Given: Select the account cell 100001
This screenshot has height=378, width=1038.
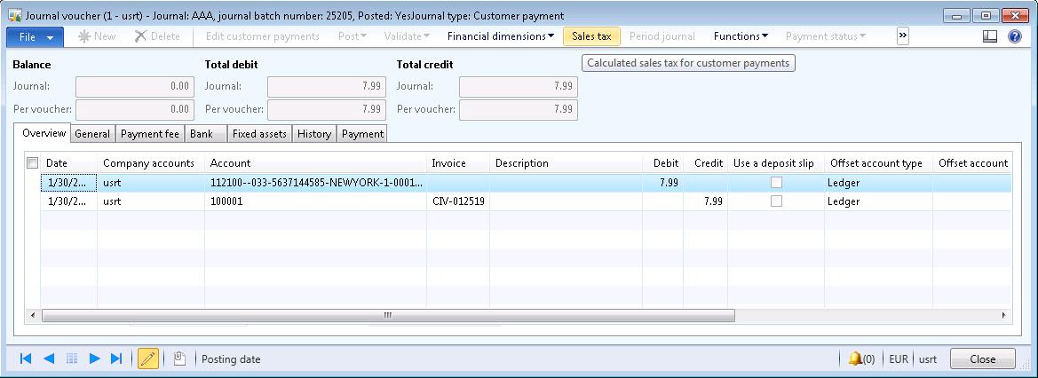Looking at the screenshot, I should click(x=316, y=201).
